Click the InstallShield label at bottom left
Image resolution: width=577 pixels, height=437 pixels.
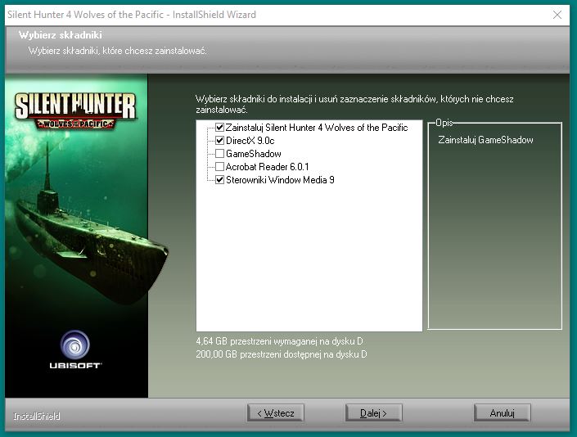(36, 417)
